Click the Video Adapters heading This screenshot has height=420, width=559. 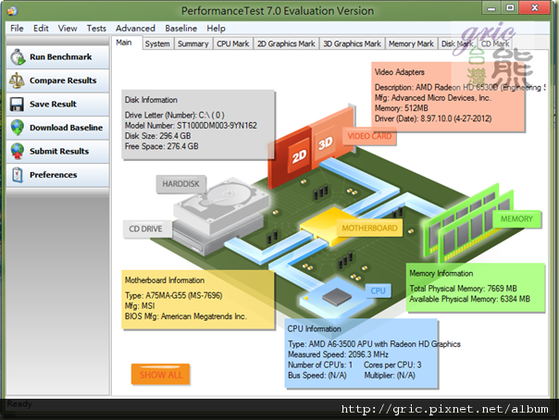coord(399,72)
